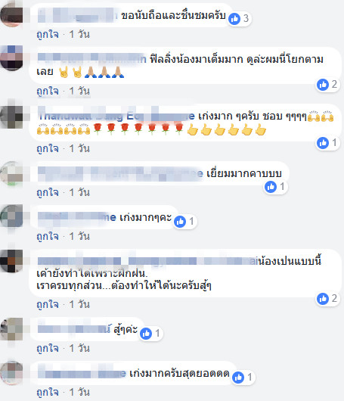Like the เก่งมากๆคะ comment using ถูกใจ
The image size is (344, 401).
(48, 236)
